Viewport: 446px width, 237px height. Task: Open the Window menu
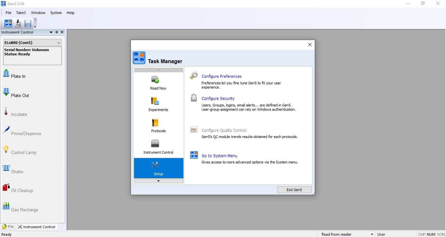coord(38,13)
